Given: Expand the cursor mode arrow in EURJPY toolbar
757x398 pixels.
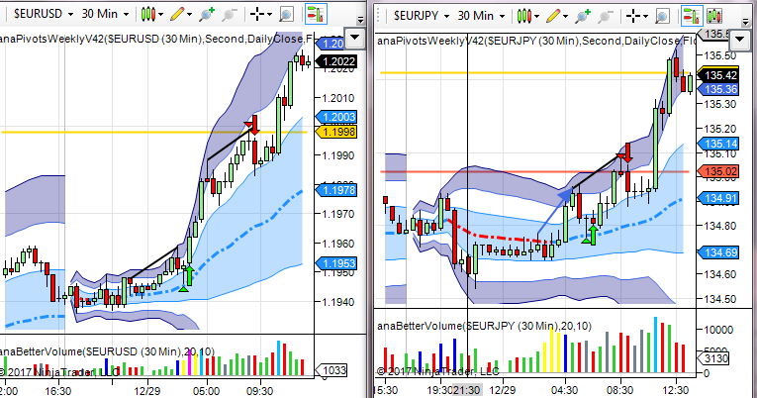Looking at the screenshot, I should 645,17.
